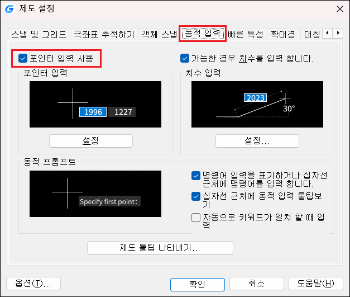This screenshot has width=350, height=297.
Task: Open 설정... under 치수 입력
Action: pos(257,141)
